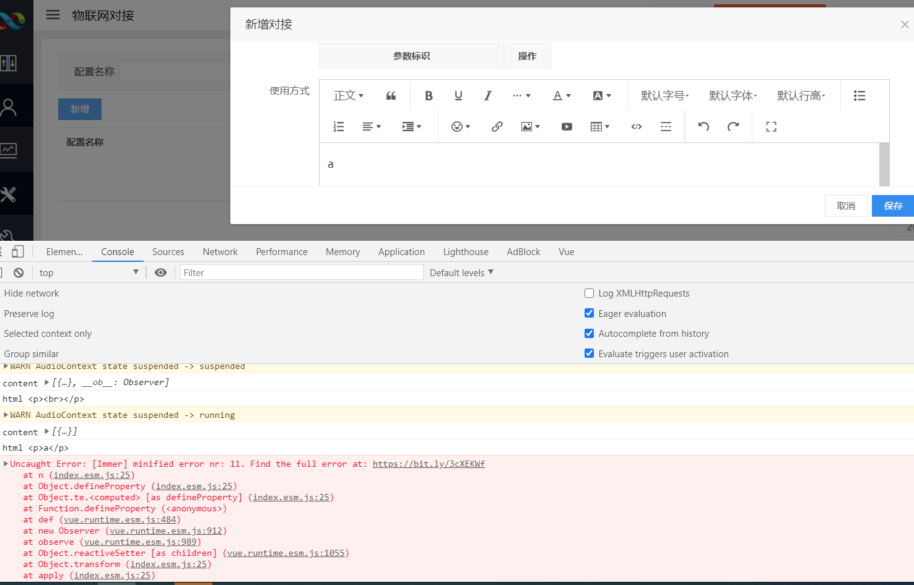
Task: Open the tools wrench sidebar icon
Action: (8, 194)
